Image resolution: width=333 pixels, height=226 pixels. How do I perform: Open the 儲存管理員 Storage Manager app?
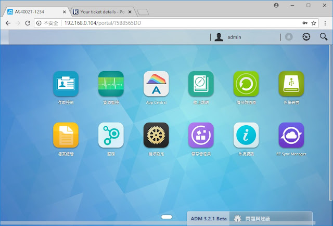(x=201, y=135)
